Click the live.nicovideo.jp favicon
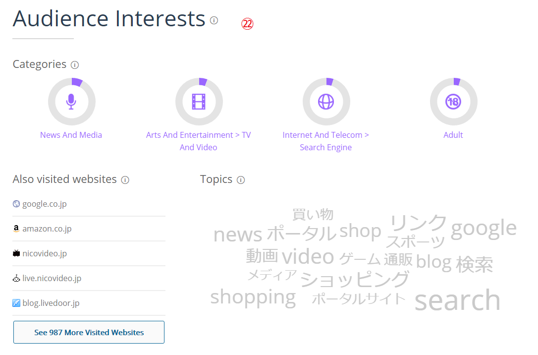This screenshot has height=355, width=538. pyautogui.click(x=16, y=278)
